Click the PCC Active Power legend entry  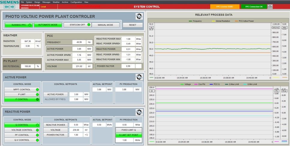[244, 21]
